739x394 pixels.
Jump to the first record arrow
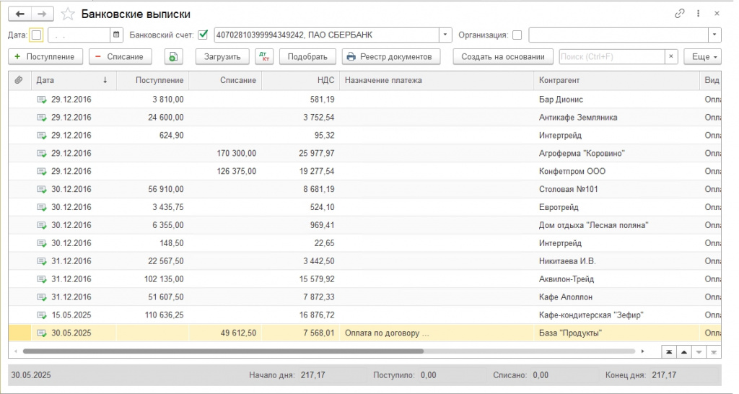[669, 352]
